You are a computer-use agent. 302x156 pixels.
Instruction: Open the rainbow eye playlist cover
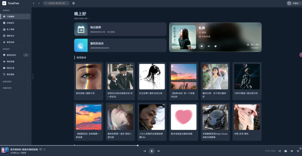[89, 76]
